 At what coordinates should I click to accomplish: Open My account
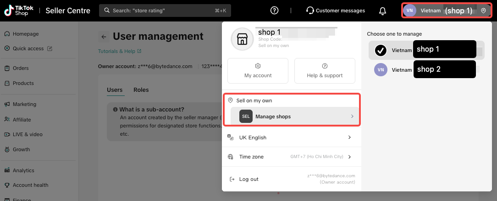click(258, 71)
